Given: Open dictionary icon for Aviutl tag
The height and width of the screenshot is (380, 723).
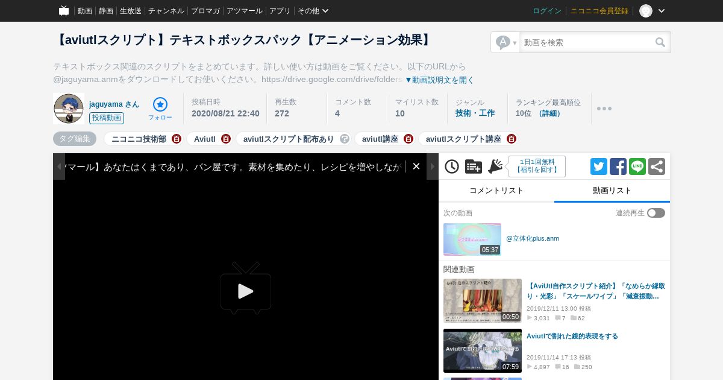Looking at the screenshot, I should tap(226, 139).
